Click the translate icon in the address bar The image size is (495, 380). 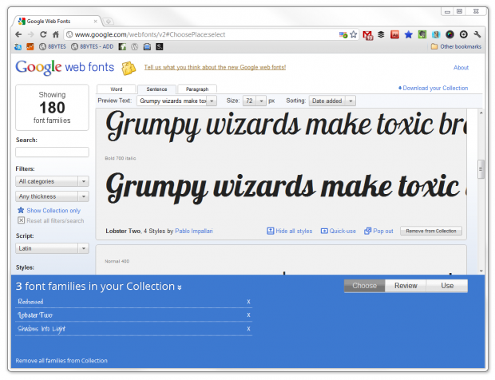[343, 34]
